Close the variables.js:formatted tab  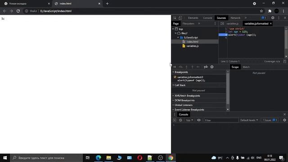pos(271,23)
